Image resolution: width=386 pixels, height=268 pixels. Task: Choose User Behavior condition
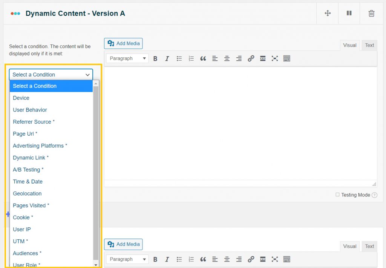(51, 110)
